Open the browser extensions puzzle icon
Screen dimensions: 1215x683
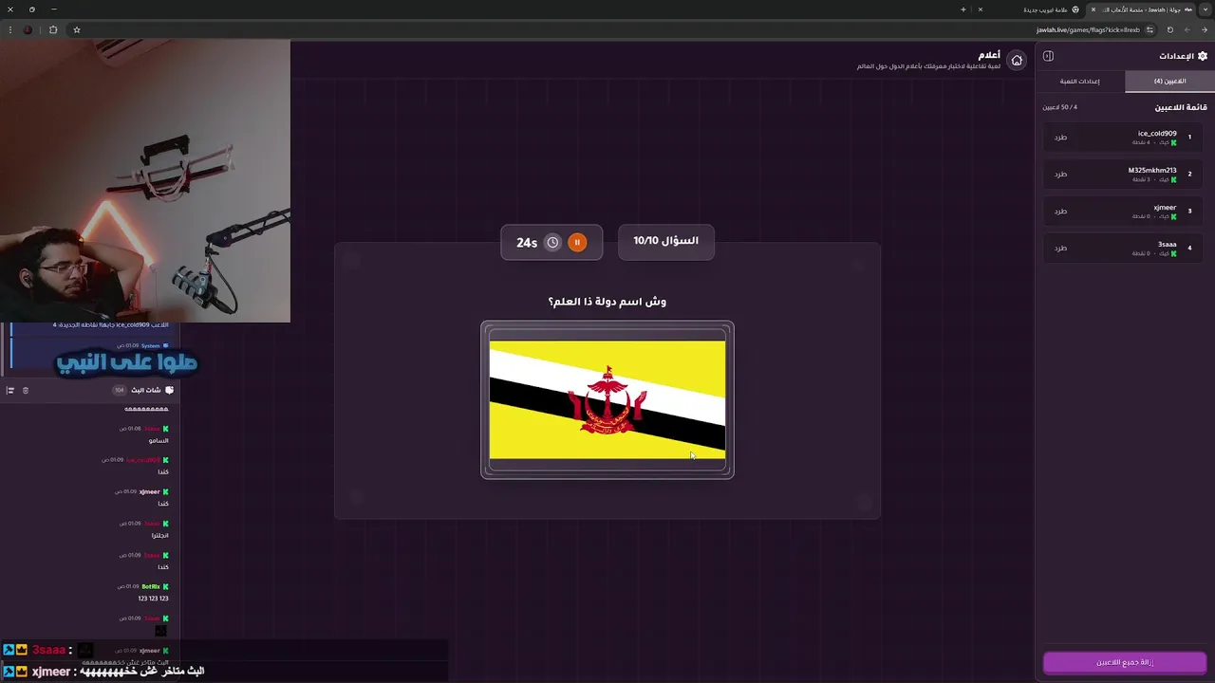(x=53, y=29)
